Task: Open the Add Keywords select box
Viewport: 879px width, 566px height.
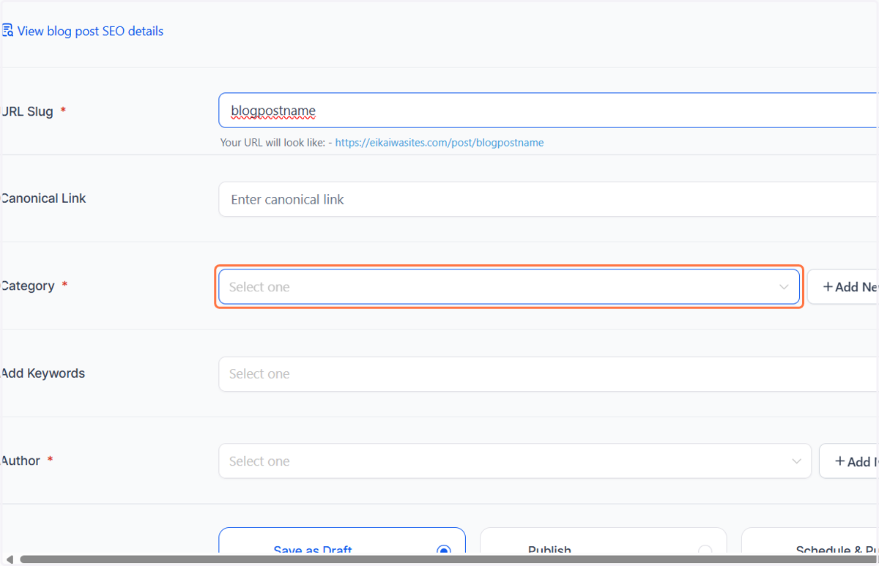Action: (548, 373)
